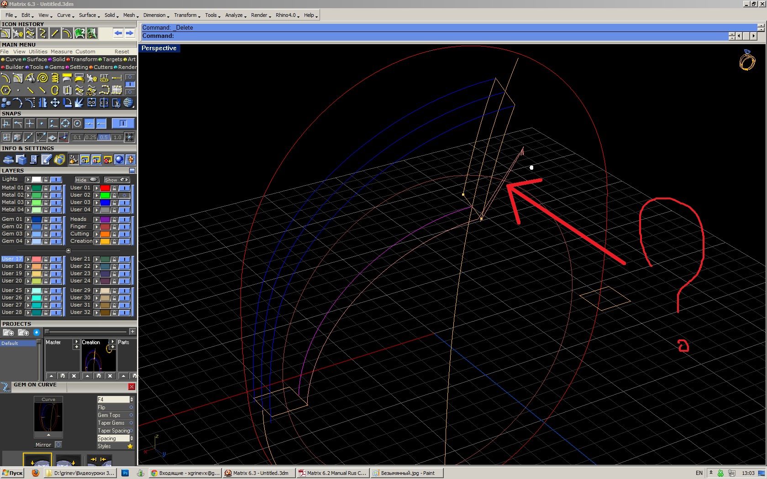Click the helix spring curve icon

pos(55,78)
